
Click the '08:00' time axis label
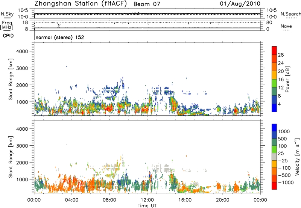point(109,200)
